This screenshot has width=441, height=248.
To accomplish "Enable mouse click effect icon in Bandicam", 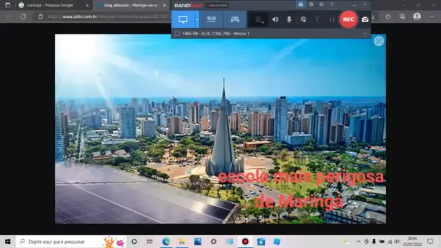I will click(x=303, y=20).
